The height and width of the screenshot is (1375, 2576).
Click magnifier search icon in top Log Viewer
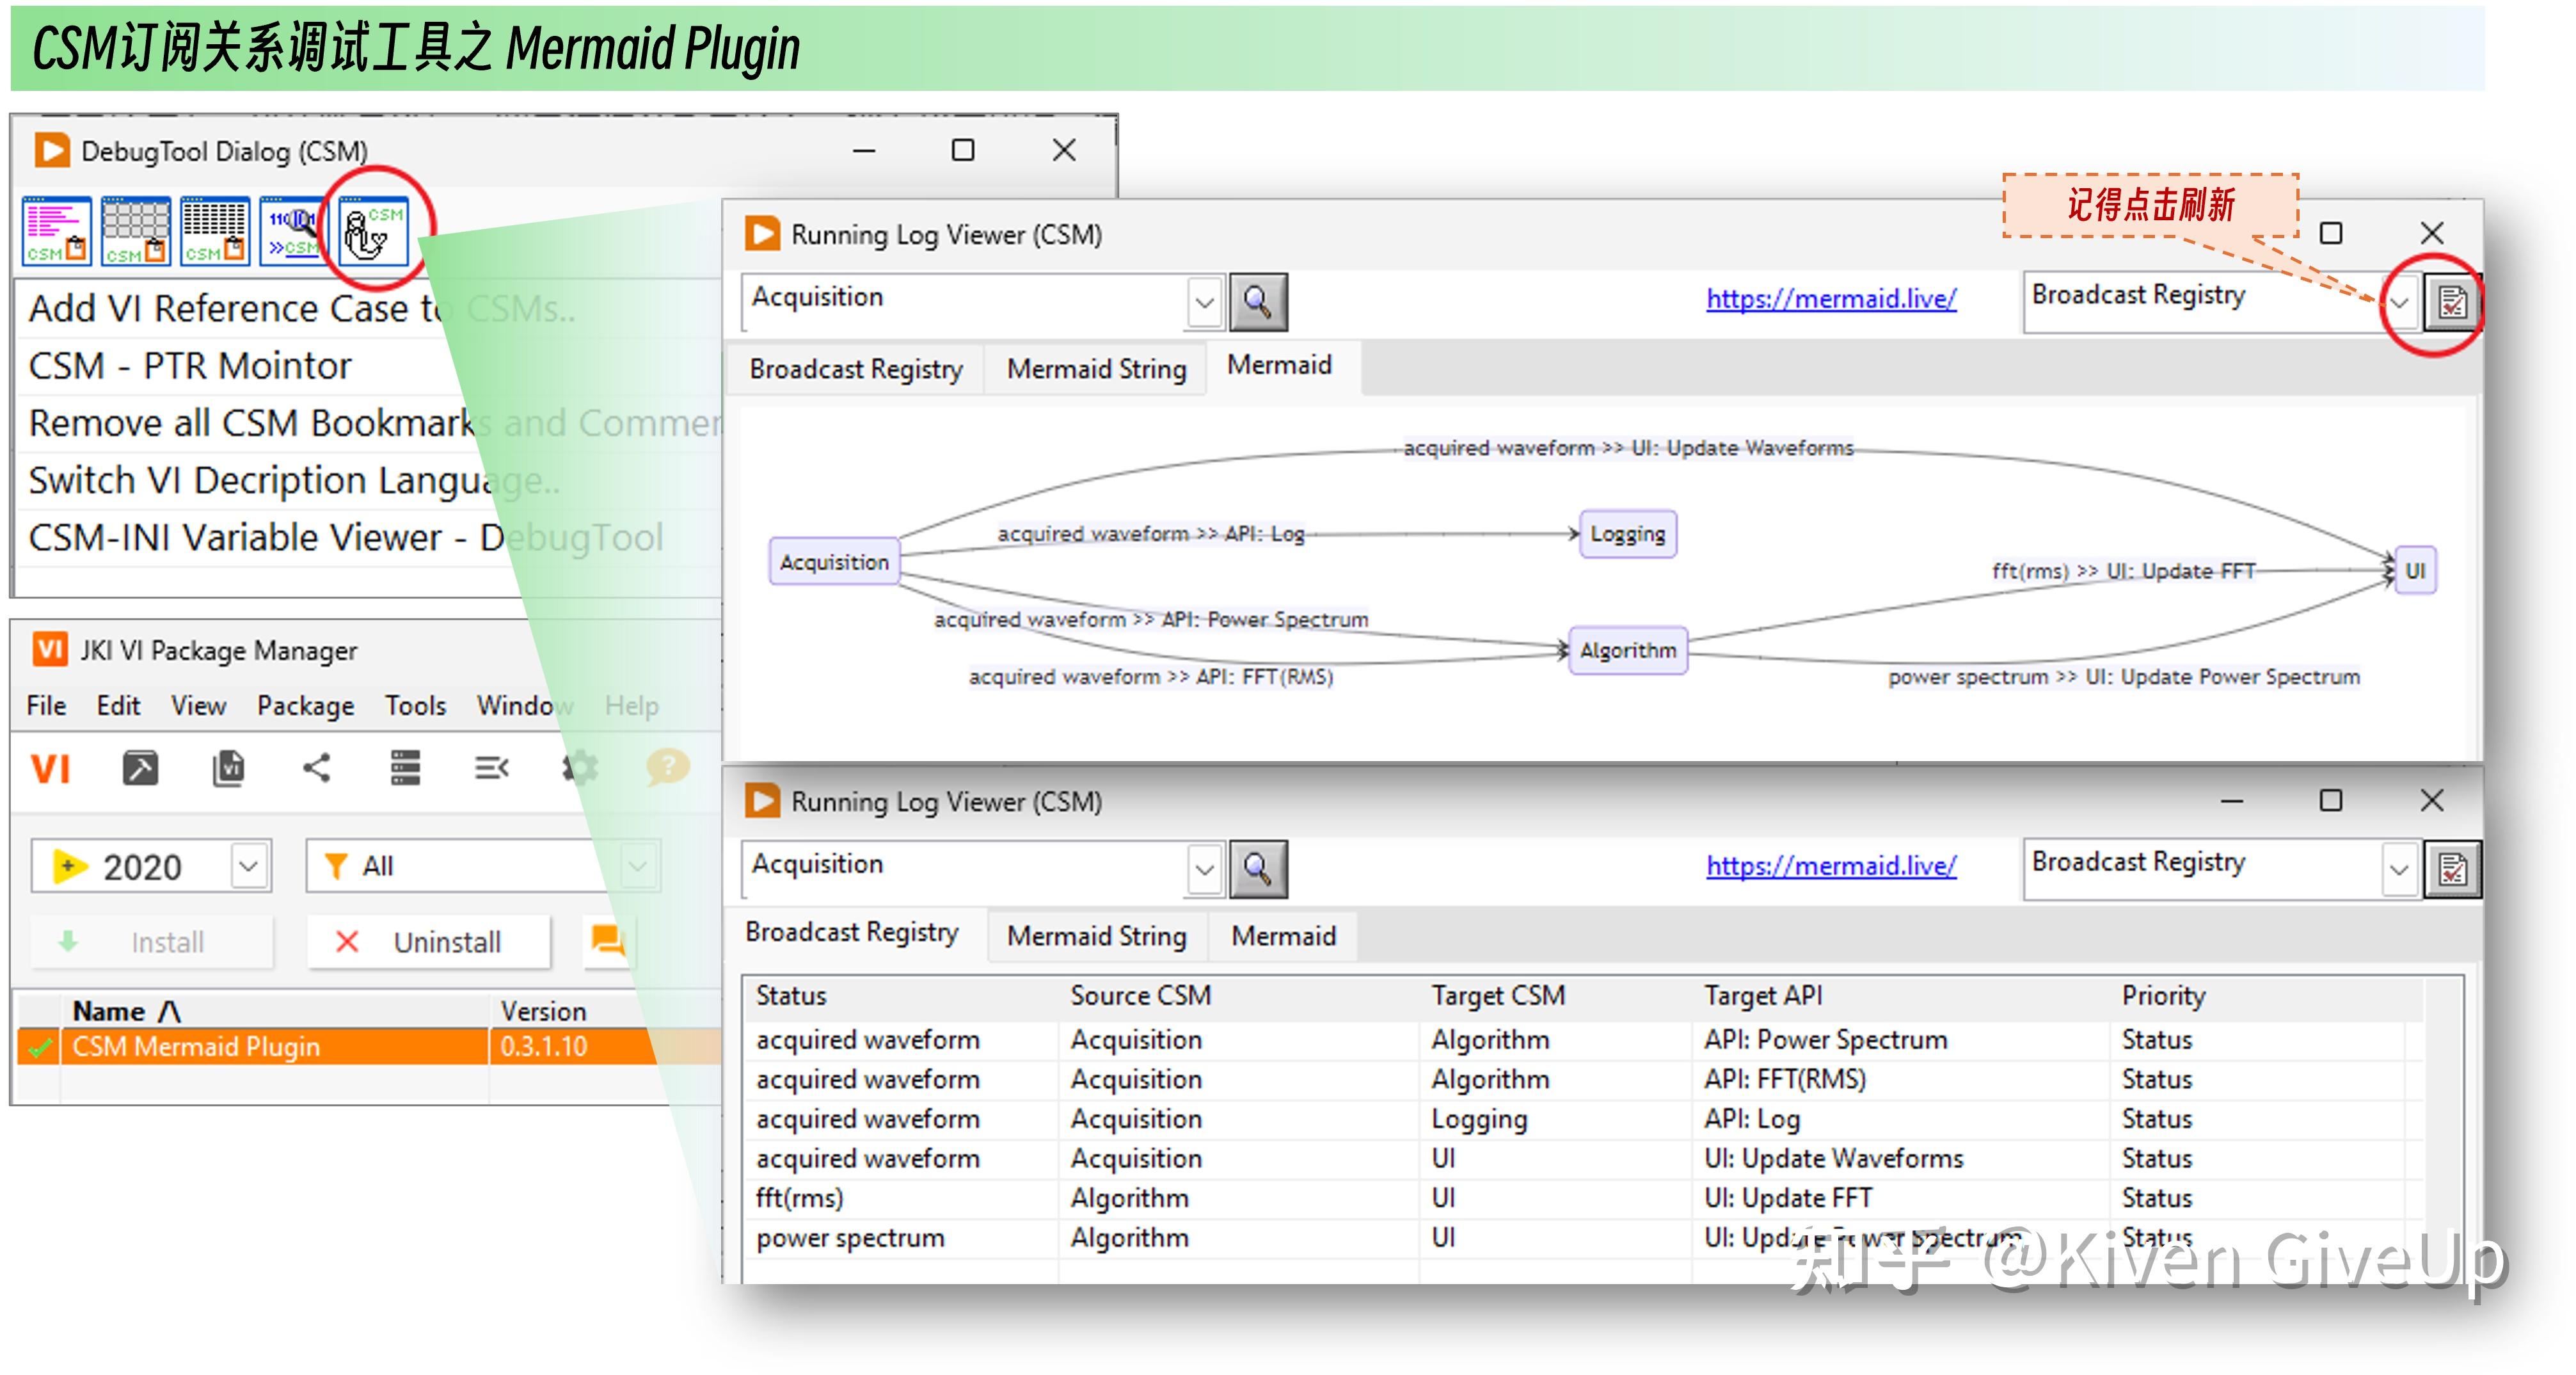1258,302
